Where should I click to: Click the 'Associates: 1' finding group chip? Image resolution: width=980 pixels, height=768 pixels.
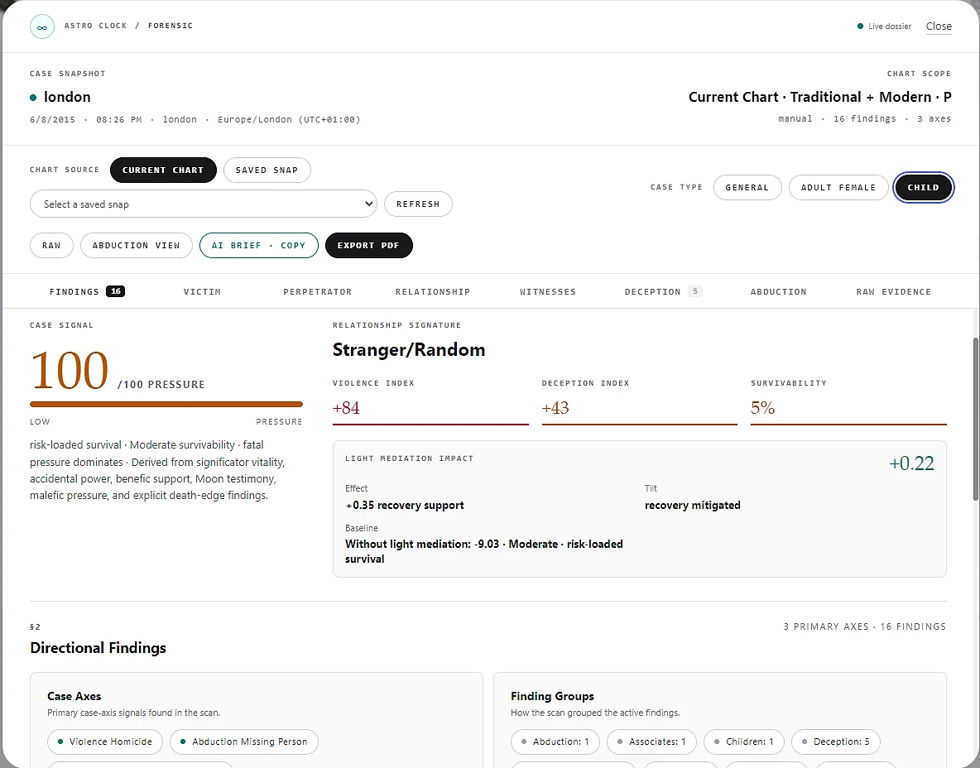(x=651, y=742)
